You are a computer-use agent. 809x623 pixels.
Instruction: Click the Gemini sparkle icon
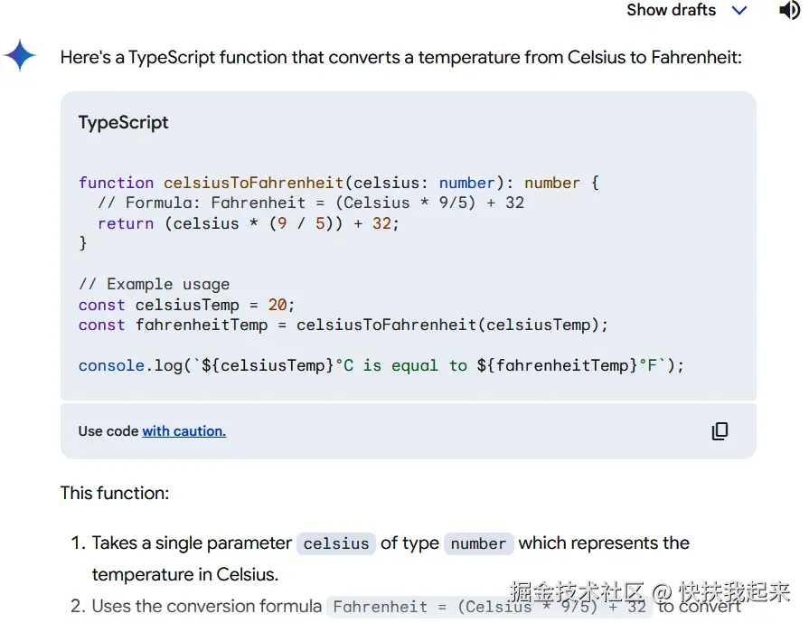20,56
